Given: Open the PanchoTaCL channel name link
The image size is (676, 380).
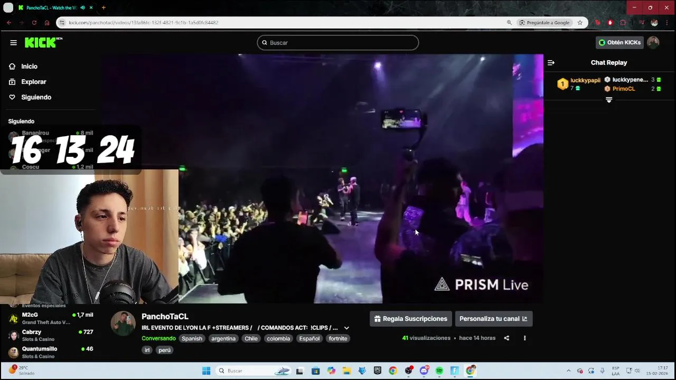Looking at the screenshot, I should pyautogui.click(x=165, y=317).
